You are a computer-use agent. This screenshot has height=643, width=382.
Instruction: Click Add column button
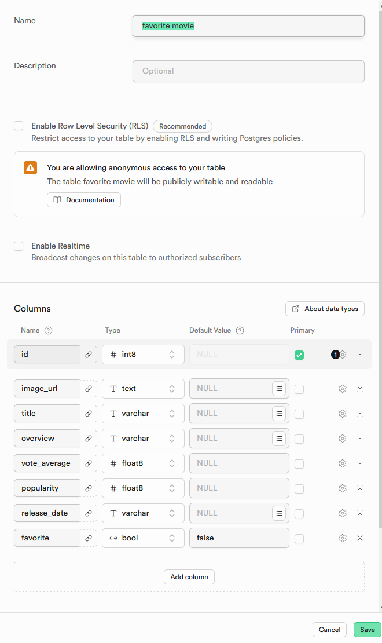(189, 577)
